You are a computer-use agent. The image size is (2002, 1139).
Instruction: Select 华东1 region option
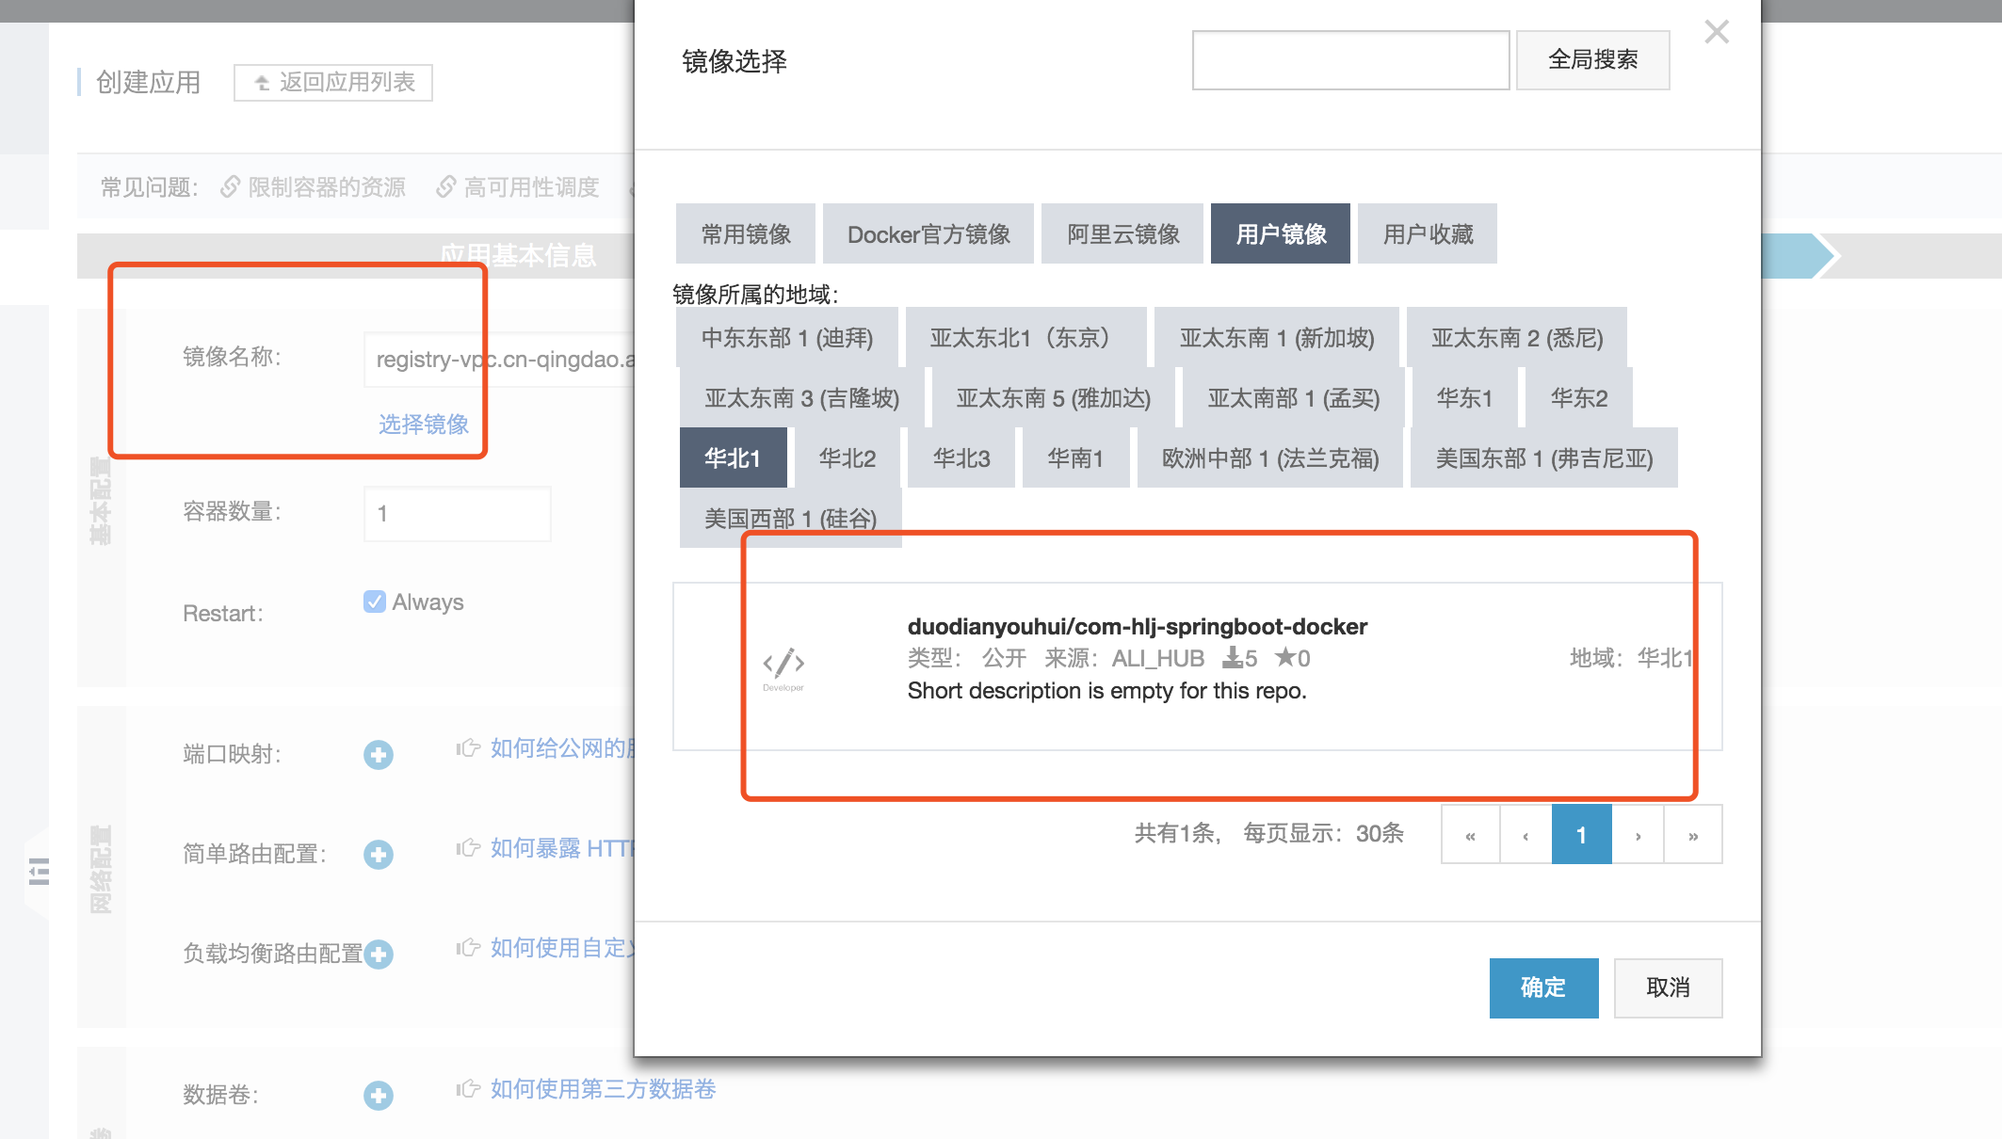tap(1464, 398)
